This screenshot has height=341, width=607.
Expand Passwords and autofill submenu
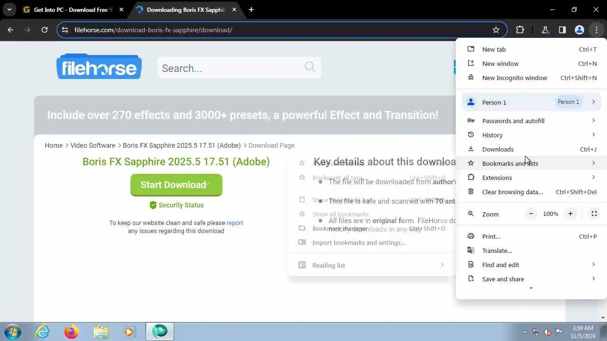point(531,121)
